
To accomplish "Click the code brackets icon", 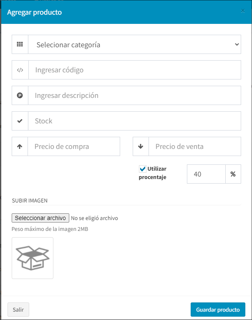I will coord(20,70).
